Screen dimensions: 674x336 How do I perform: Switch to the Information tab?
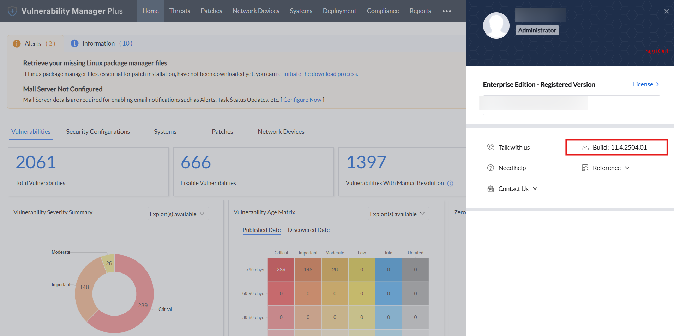(102, 43)
